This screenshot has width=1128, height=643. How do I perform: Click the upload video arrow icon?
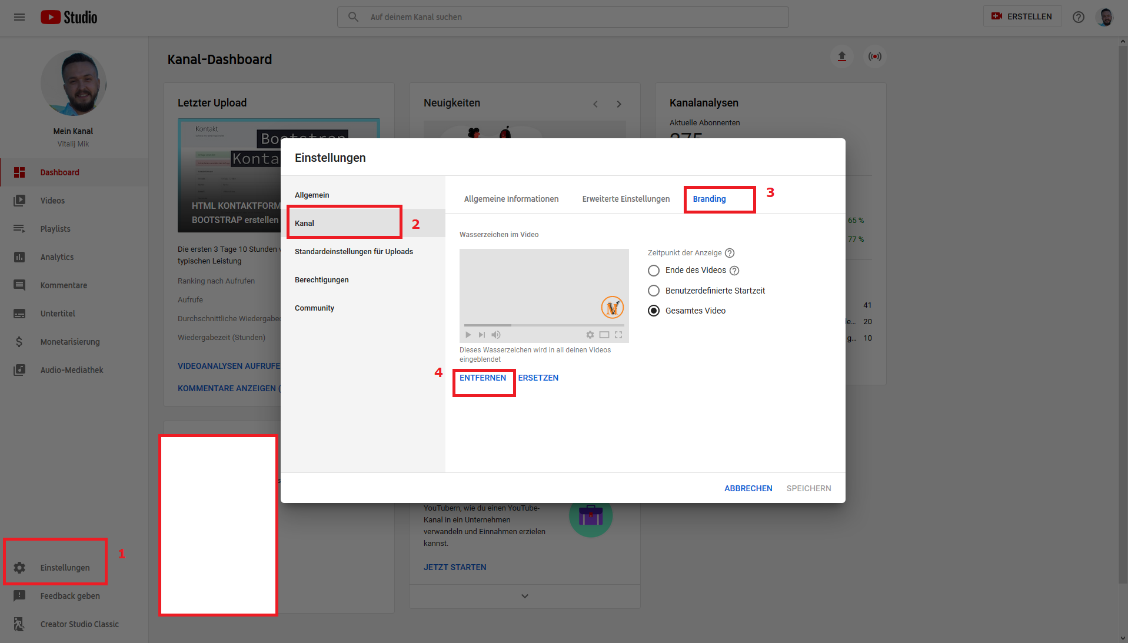[x=841, y=56]
